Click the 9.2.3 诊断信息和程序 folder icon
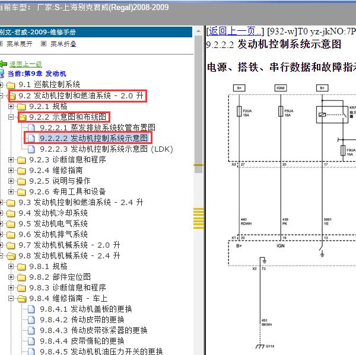This screenshot has width=356, height=355. click(21, 159)
